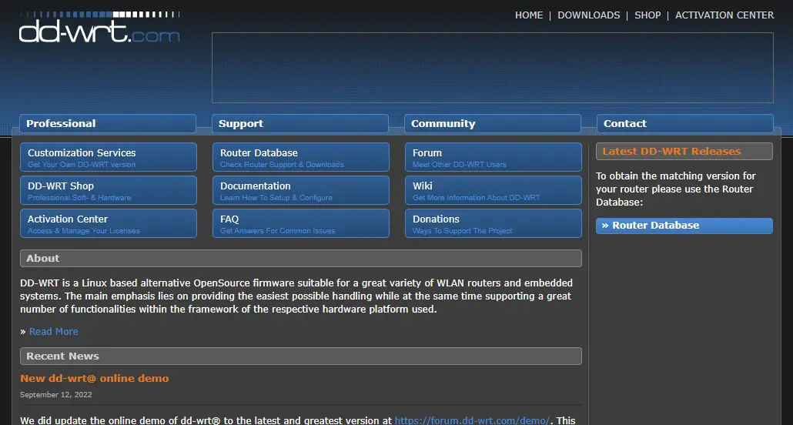Image resolution: width=793 pixels, height=425 pixels.
Task: Open the Documentation tile
Action: coord(301,190)
